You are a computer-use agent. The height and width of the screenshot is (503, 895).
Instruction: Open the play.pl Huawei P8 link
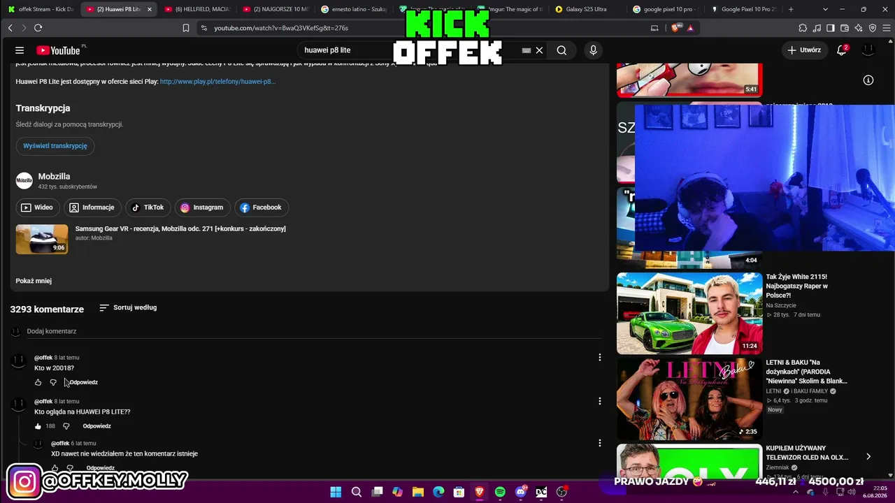(217, 82)
